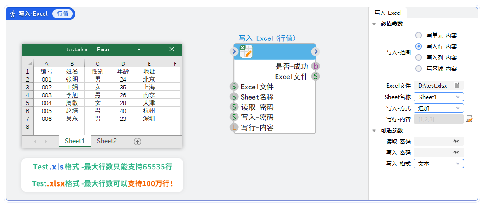The width and height of the screenshot is (485, 207).
Task: Click the node's right output flow arrow
Action: (316, 51)
